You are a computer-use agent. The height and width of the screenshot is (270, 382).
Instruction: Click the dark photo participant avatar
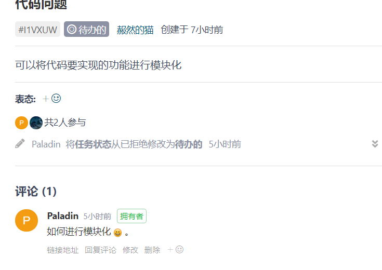(x=36, y=123)
